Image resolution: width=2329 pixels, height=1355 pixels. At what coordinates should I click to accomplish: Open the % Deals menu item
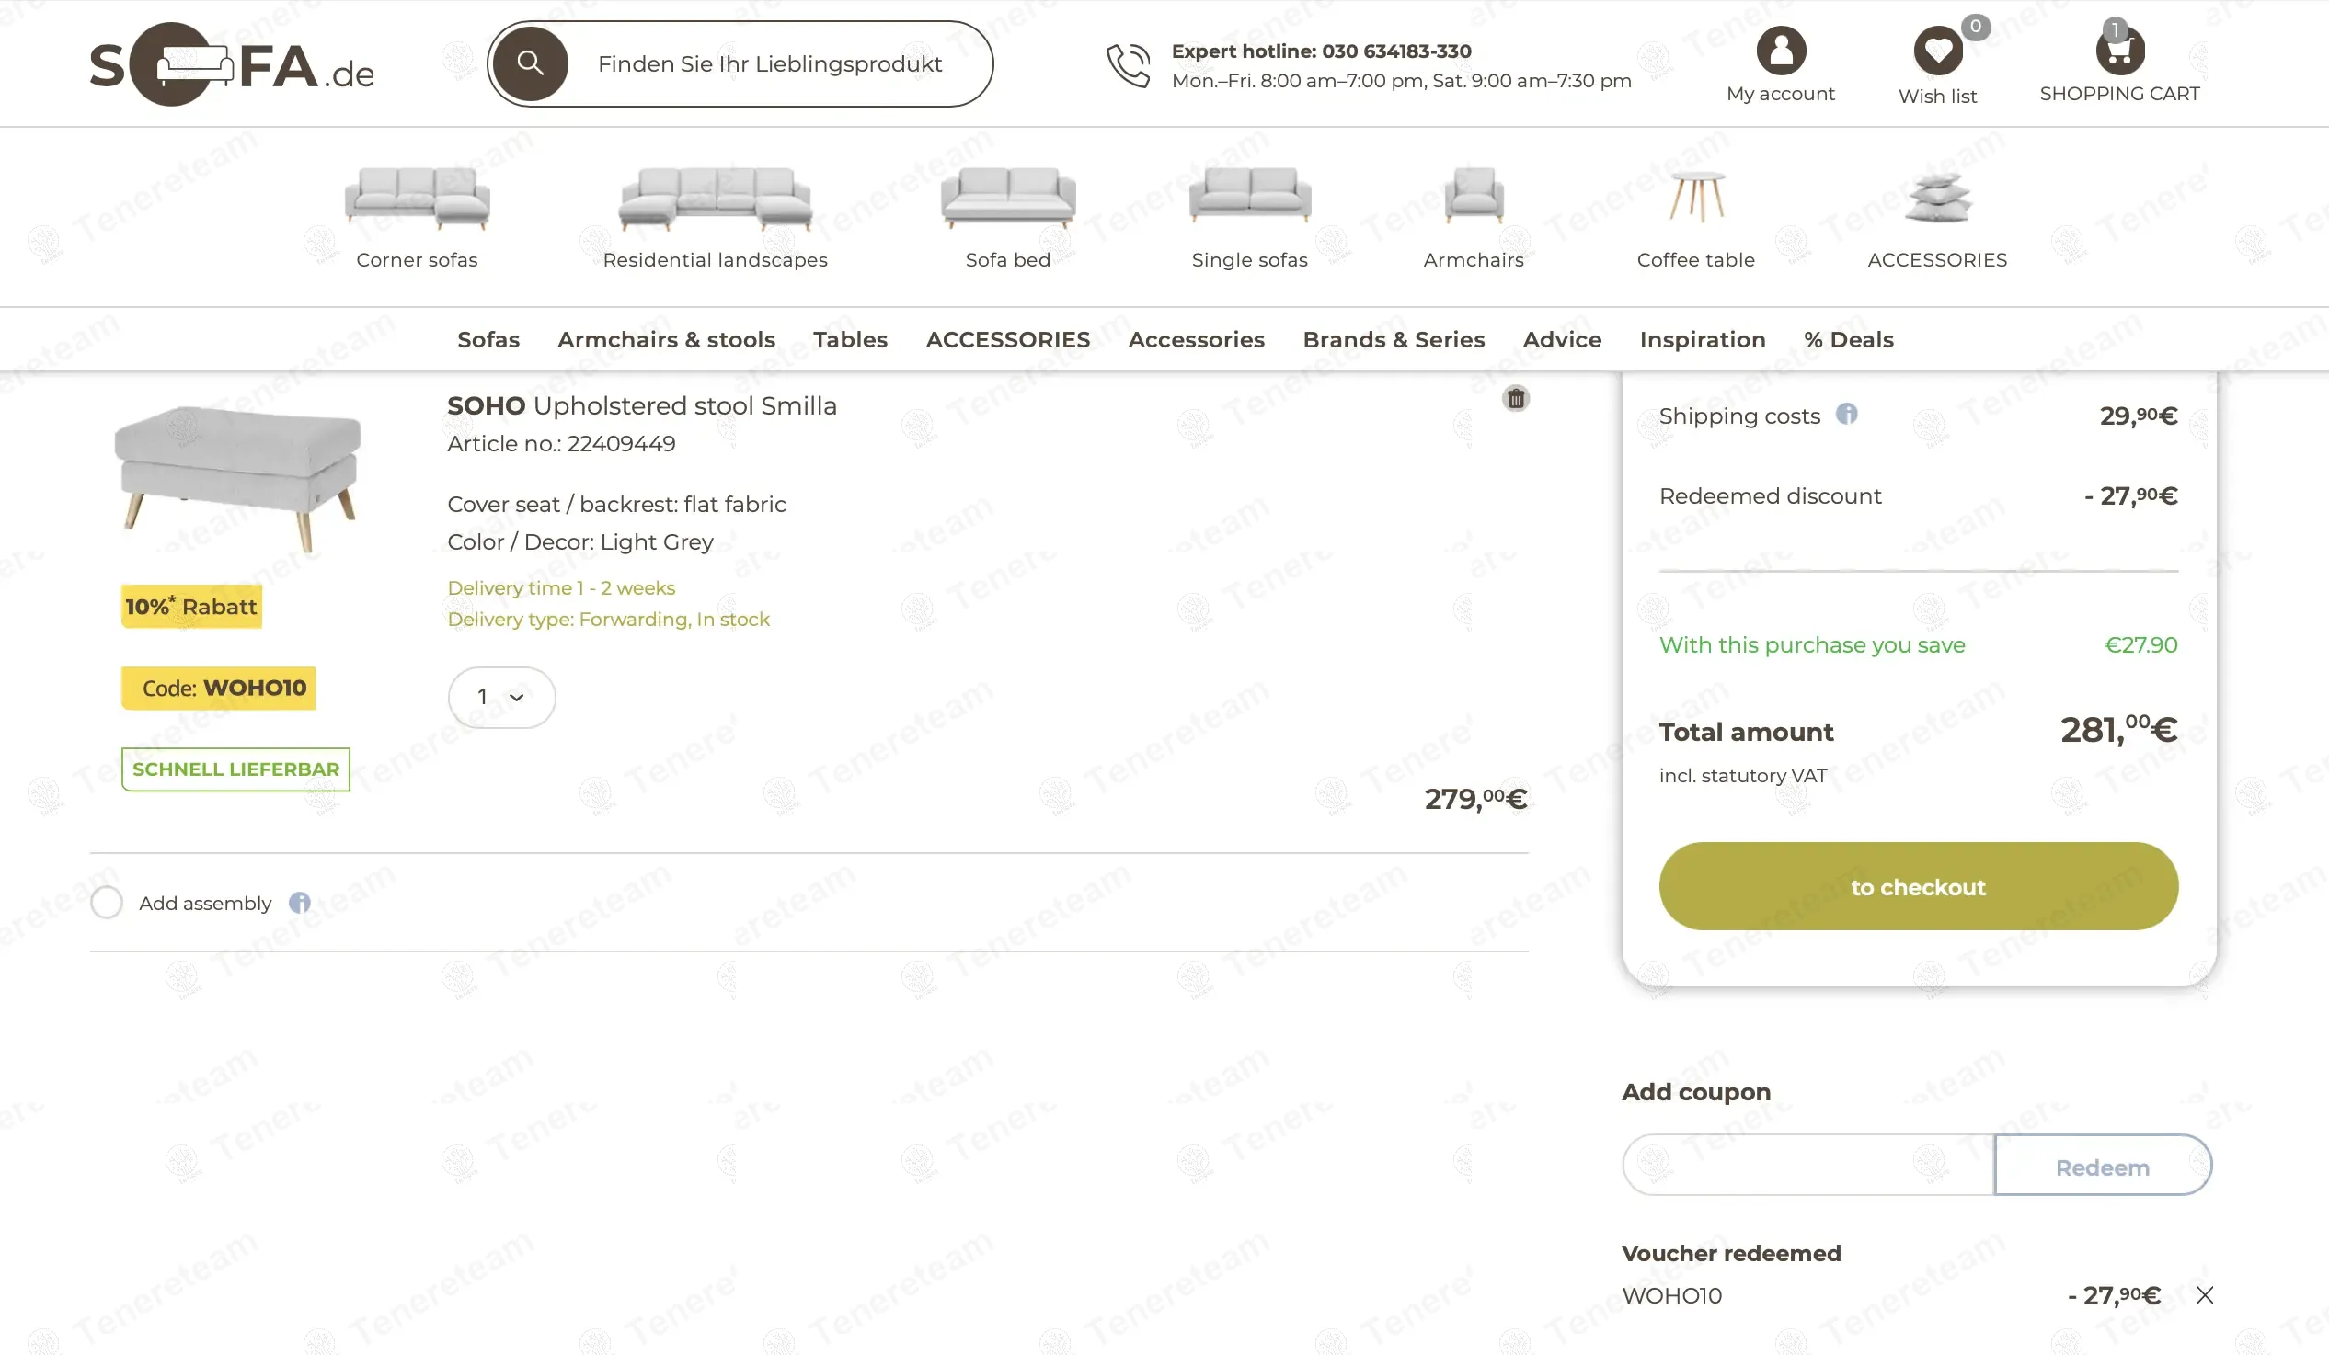(1849, 340)
